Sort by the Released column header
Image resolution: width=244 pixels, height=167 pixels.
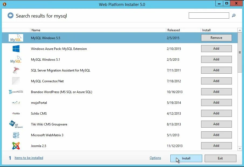183,30
